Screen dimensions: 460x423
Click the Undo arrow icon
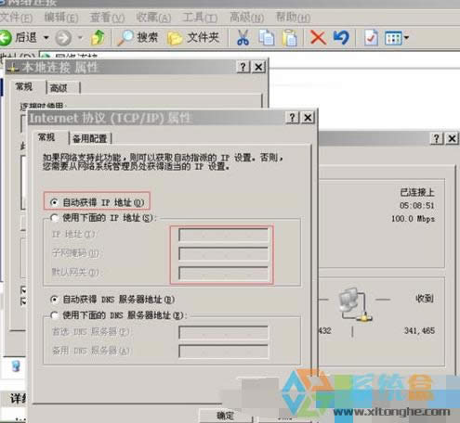[x=341, y=38]
